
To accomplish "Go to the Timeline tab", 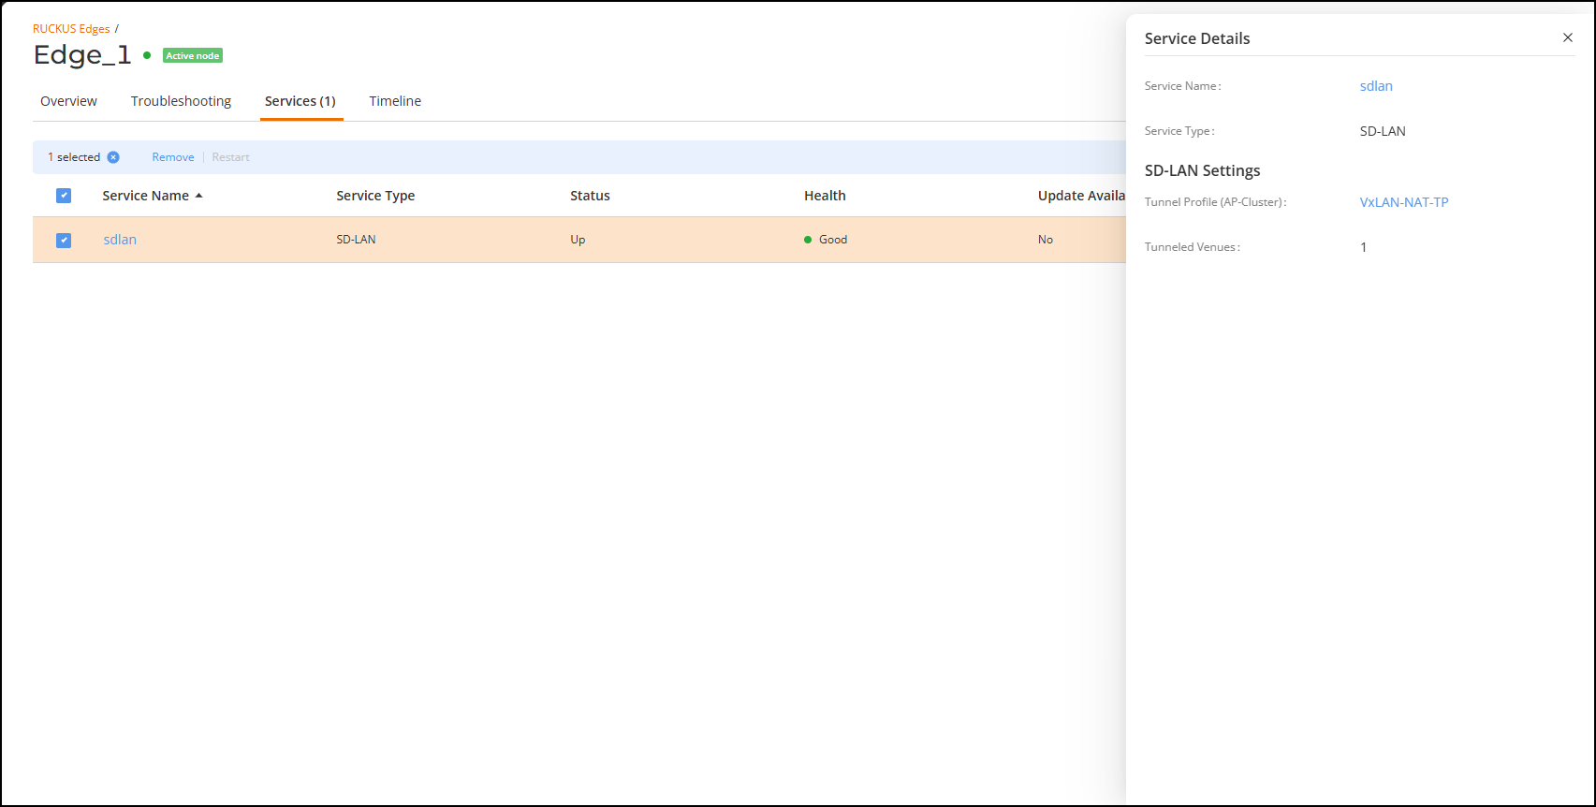I will [x=395, y=101].
